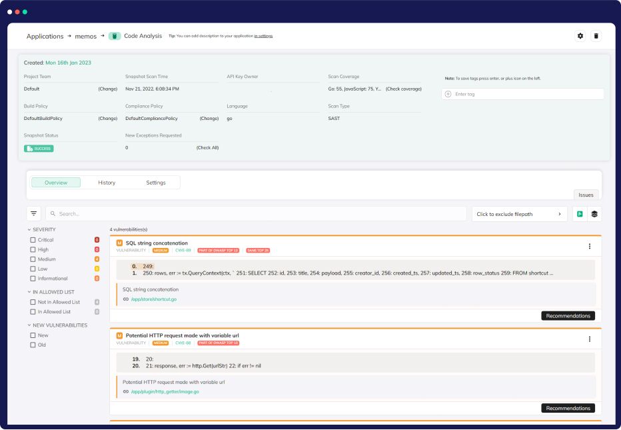
Task: Open three-dot menu on Potential HTTP request card
Action: point(589,339)
